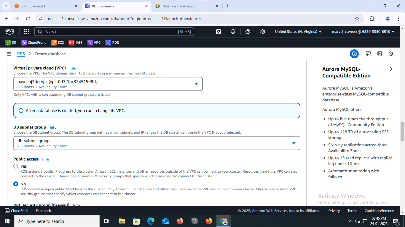The image size is (405, 227).
Task: Select No for Public access
Action: coord(16,184)
